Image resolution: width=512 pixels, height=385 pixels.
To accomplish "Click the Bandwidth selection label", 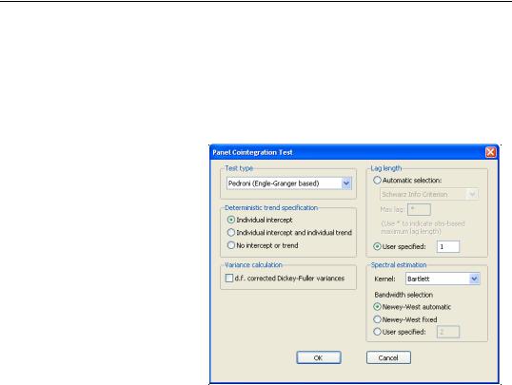I will pyautogui.click(x=404, y=295).
